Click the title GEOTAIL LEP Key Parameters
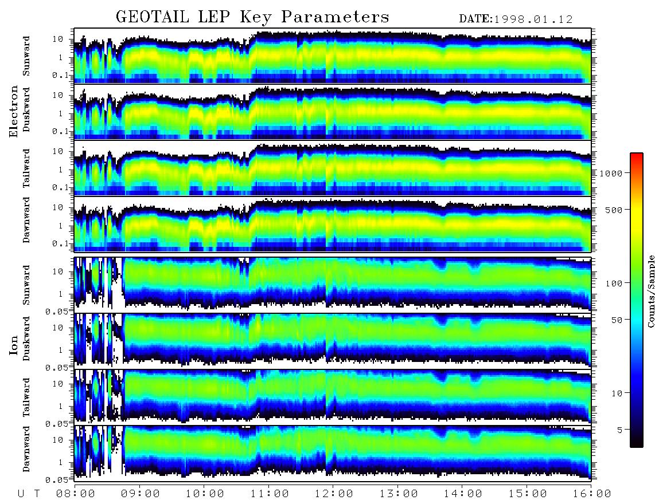 [252, 17]
